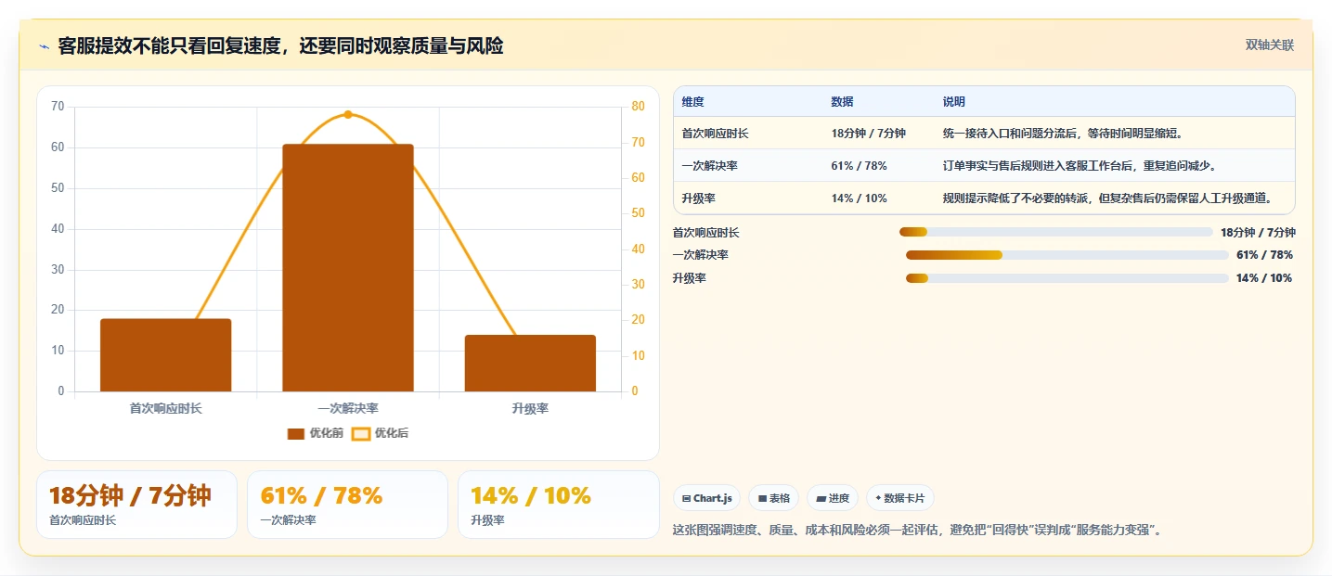Select table cell 首次响应时长

click(715, 134)
